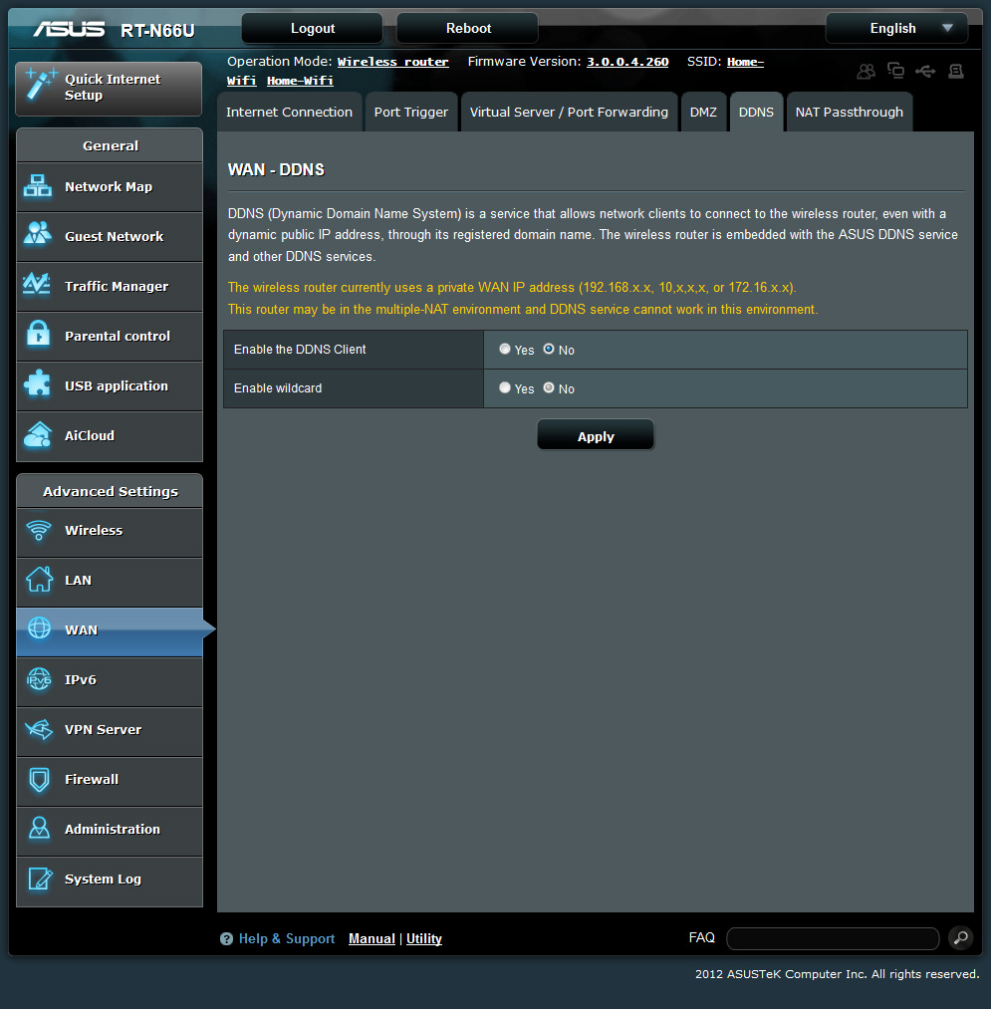
Task: Click the ASUS logo
Action: 69,29
